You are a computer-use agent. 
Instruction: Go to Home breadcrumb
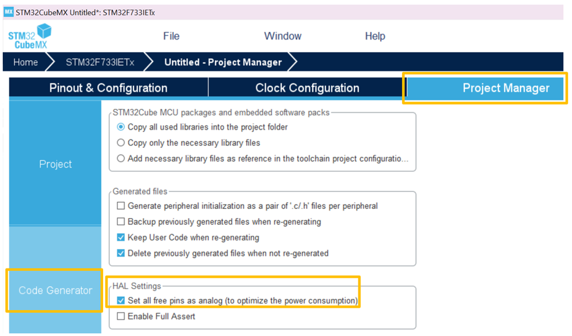[26, 62]
